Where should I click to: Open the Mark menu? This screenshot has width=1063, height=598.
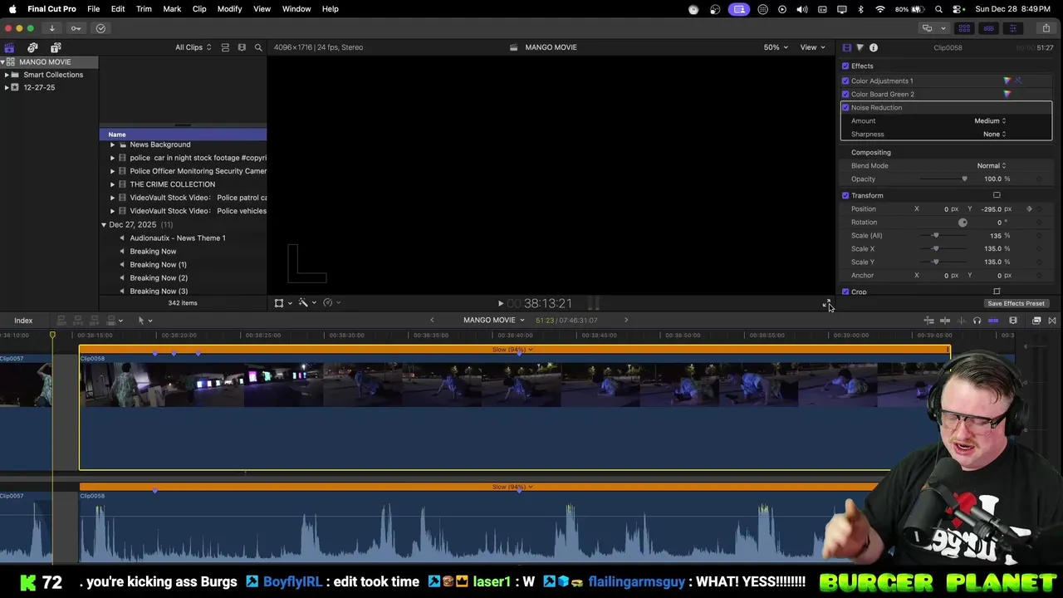click(172, 9)
